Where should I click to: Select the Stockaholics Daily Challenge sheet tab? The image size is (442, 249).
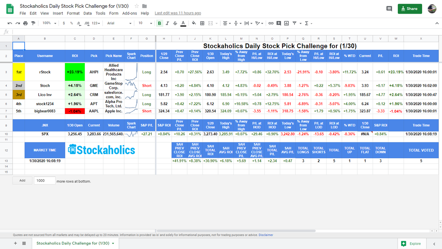75,243
